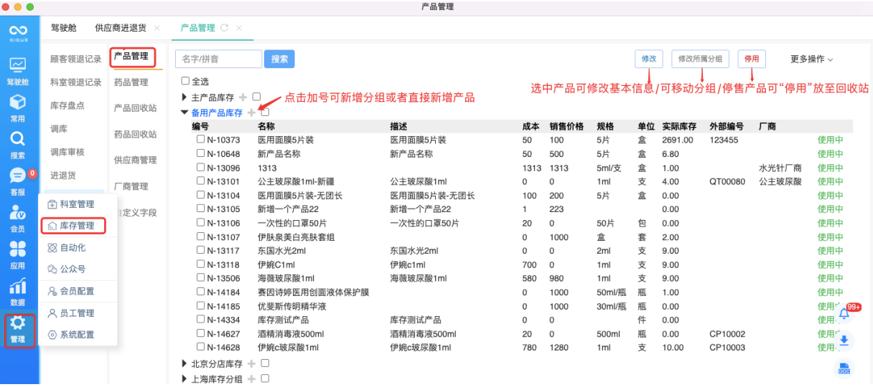Viewport: 873px width, 387px height.
Task: Tick checkbox for 主产品库存 group
Action: 256,97
